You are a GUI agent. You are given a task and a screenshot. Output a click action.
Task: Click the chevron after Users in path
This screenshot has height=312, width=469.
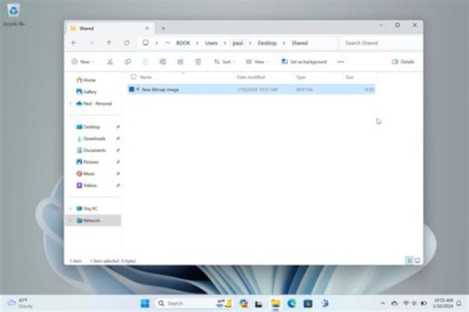(225, 43)
